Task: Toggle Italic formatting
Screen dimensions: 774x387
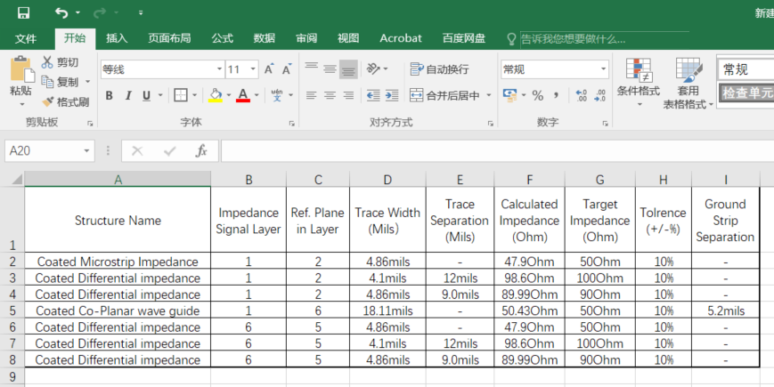Action: [x=128, y=95]
